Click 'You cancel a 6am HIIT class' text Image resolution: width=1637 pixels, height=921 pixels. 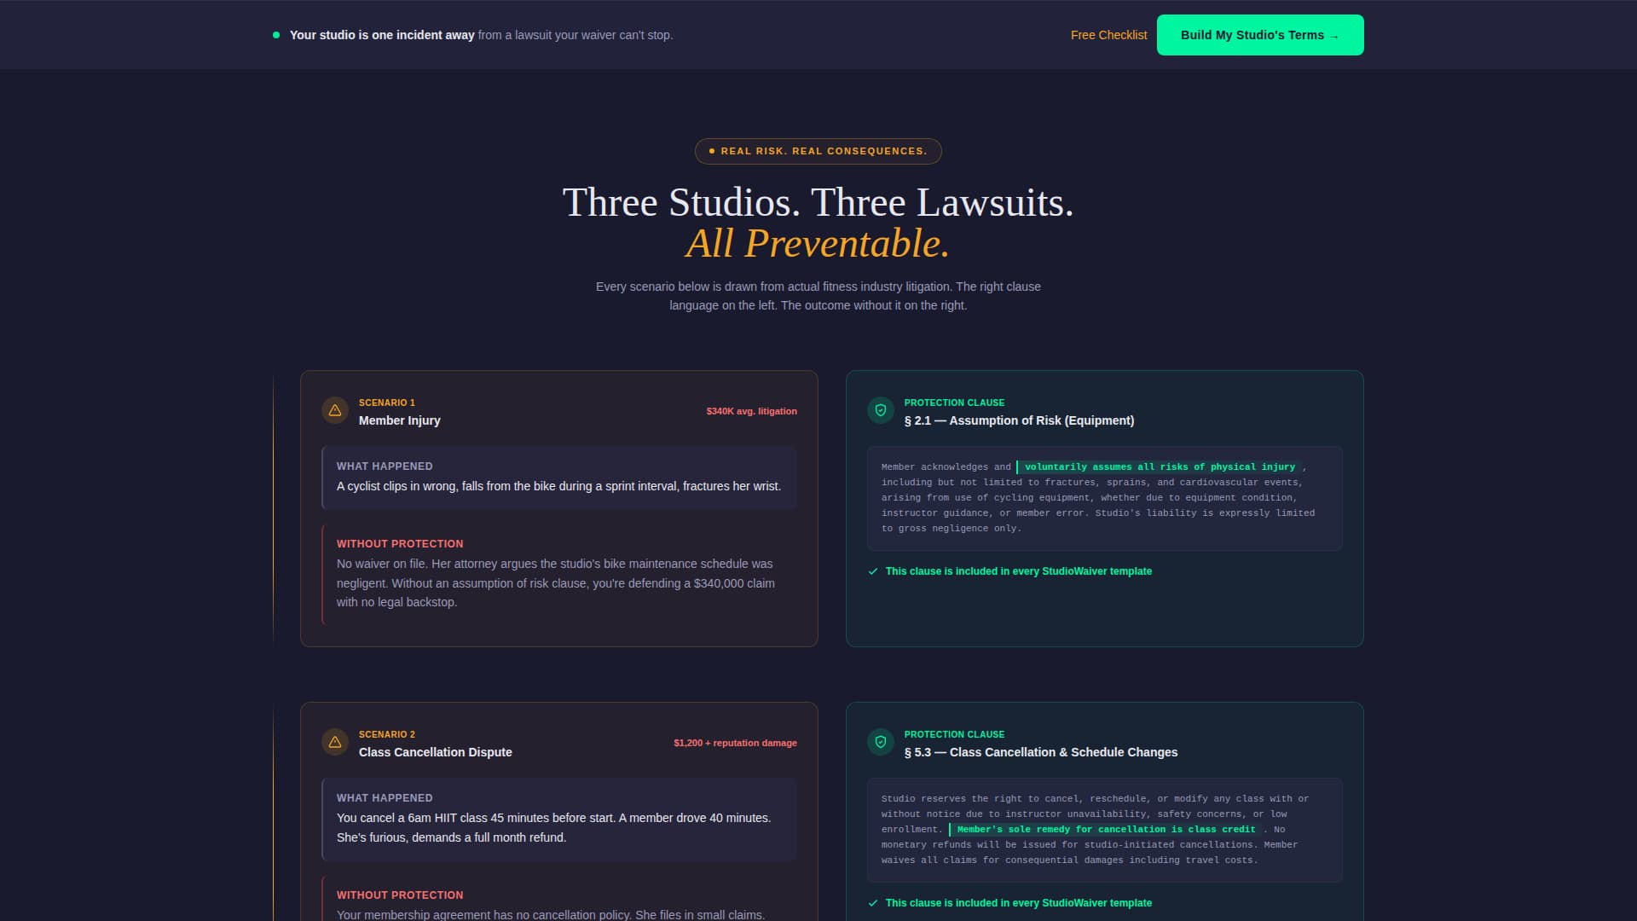coord(554,828)
